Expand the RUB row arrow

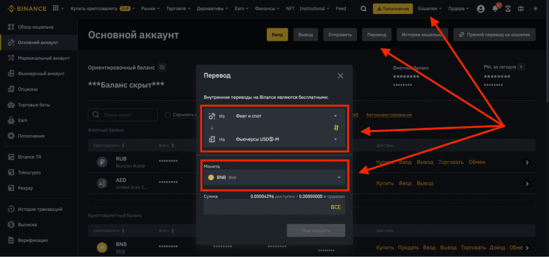pyautogui.click(x=528, y=163)
